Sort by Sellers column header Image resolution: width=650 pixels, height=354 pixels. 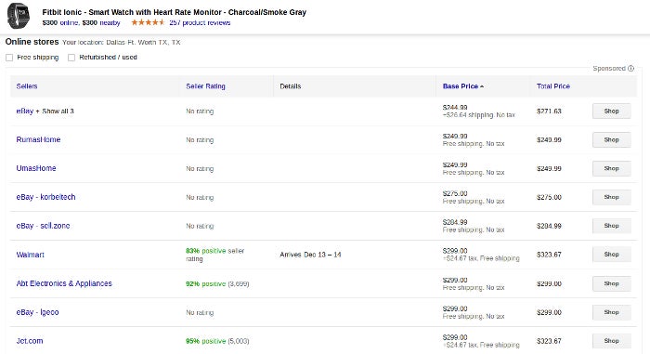pyautogui.click(x=27, y=86)
